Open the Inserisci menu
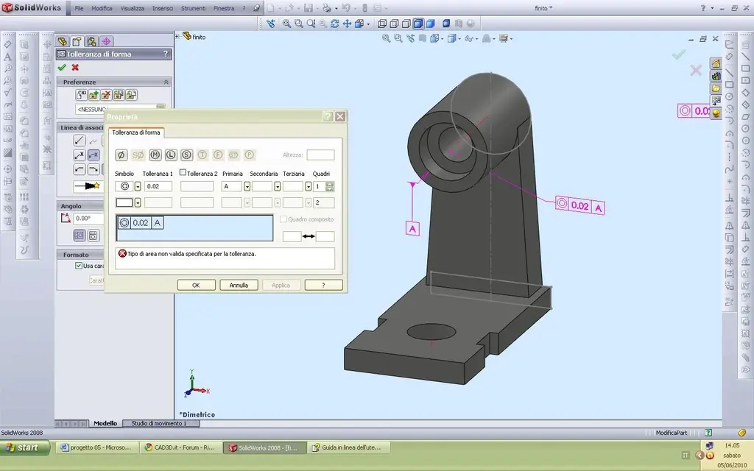The height and width of the screenshot is (471, 754). (163, 8)
